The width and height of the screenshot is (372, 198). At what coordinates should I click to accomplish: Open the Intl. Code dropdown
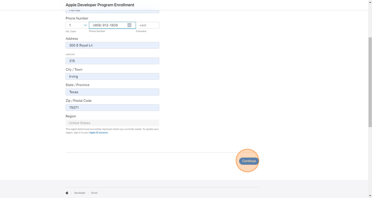[x=77, y=25]
